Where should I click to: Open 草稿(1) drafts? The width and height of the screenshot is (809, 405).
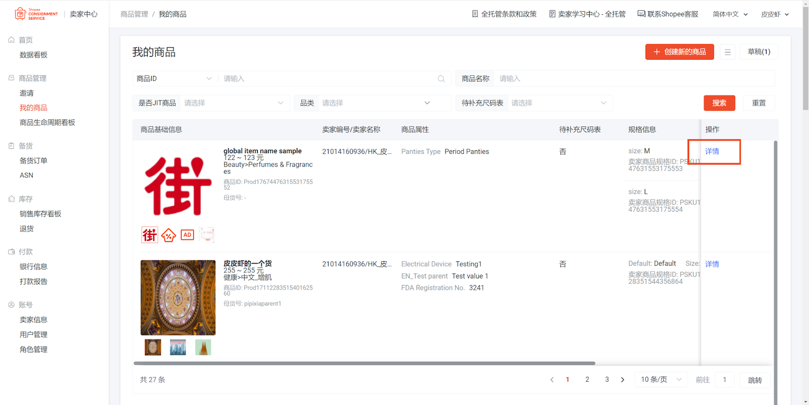(x=759, y=52)
